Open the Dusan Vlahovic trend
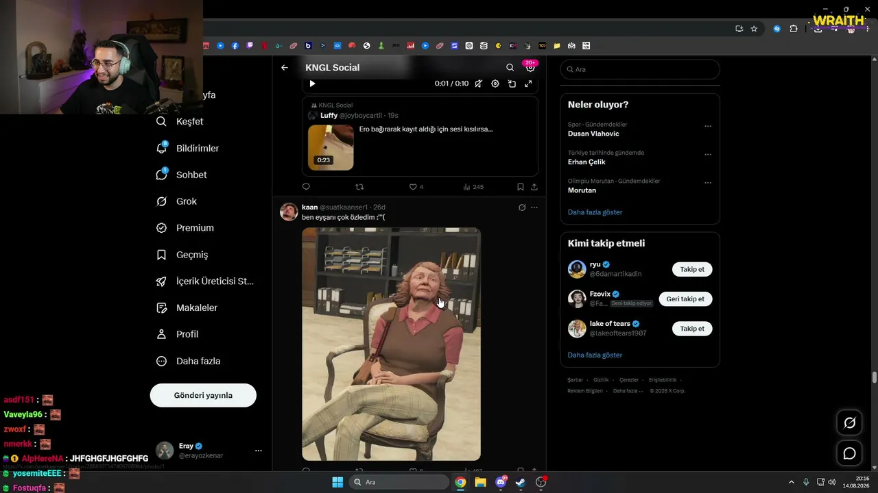Screen dimensions: 878x493 (593, 134)
